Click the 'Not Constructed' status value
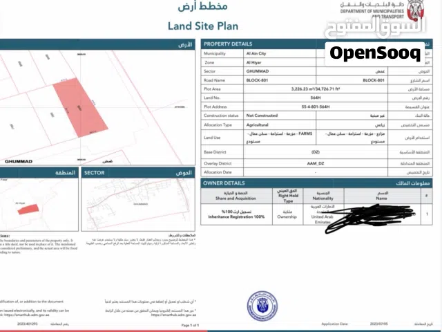This screenshot has height=332, width=442. click(x=262, y=116)
